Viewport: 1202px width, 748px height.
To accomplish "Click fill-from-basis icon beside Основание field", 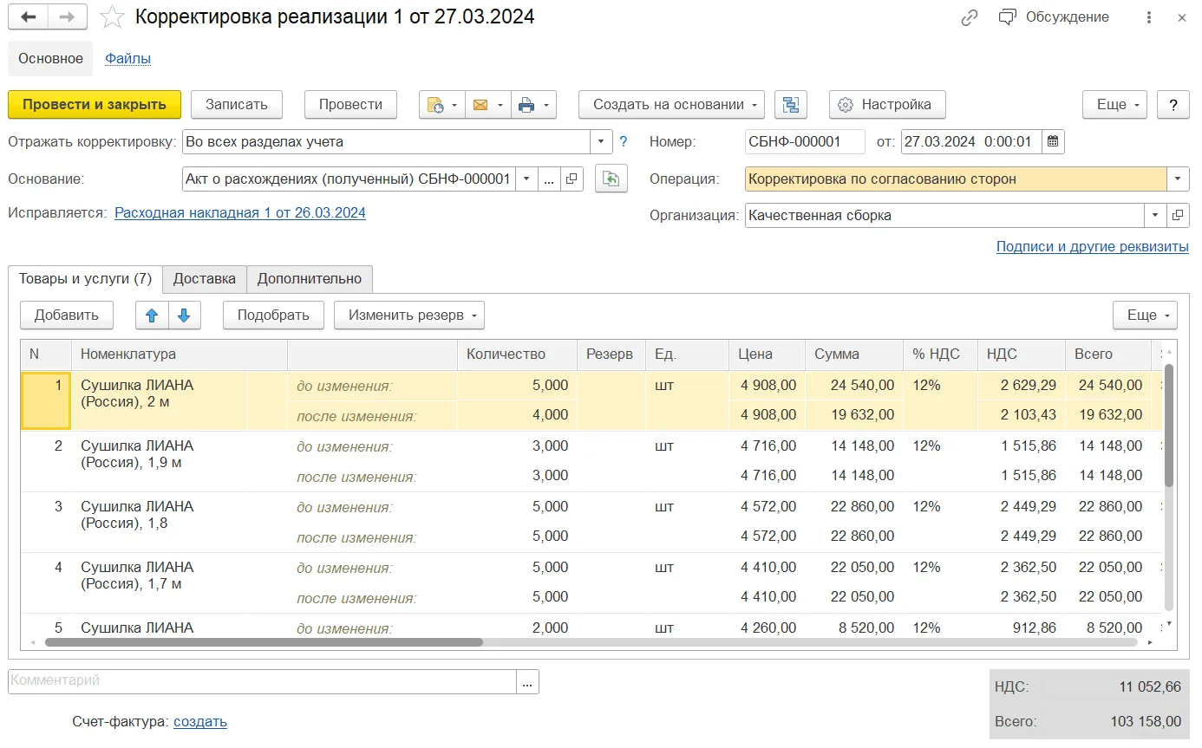I will (x=611, y=179).
